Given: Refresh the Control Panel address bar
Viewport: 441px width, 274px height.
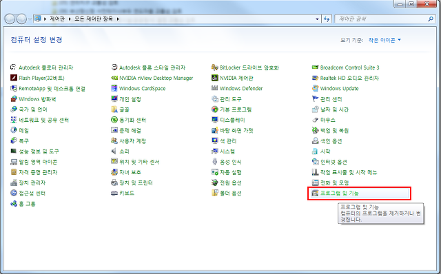Looking at the screenshot, I should 327,19.
